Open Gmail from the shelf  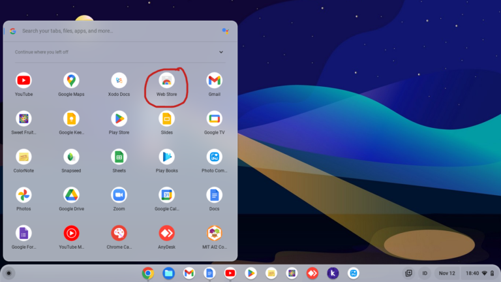tap(189, 273)
